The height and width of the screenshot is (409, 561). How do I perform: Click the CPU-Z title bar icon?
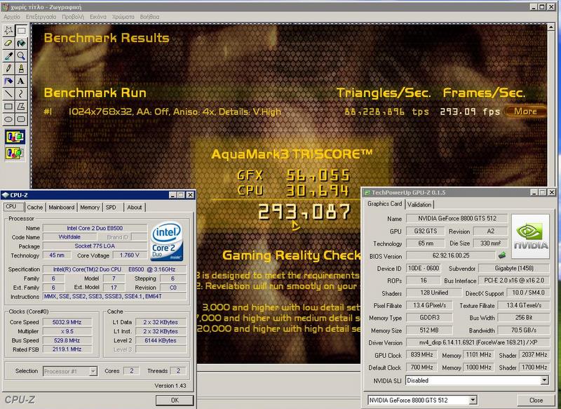tap(5, 195)
